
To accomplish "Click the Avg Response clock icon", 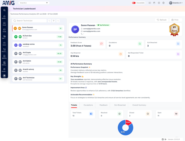I will click(120, 54).
